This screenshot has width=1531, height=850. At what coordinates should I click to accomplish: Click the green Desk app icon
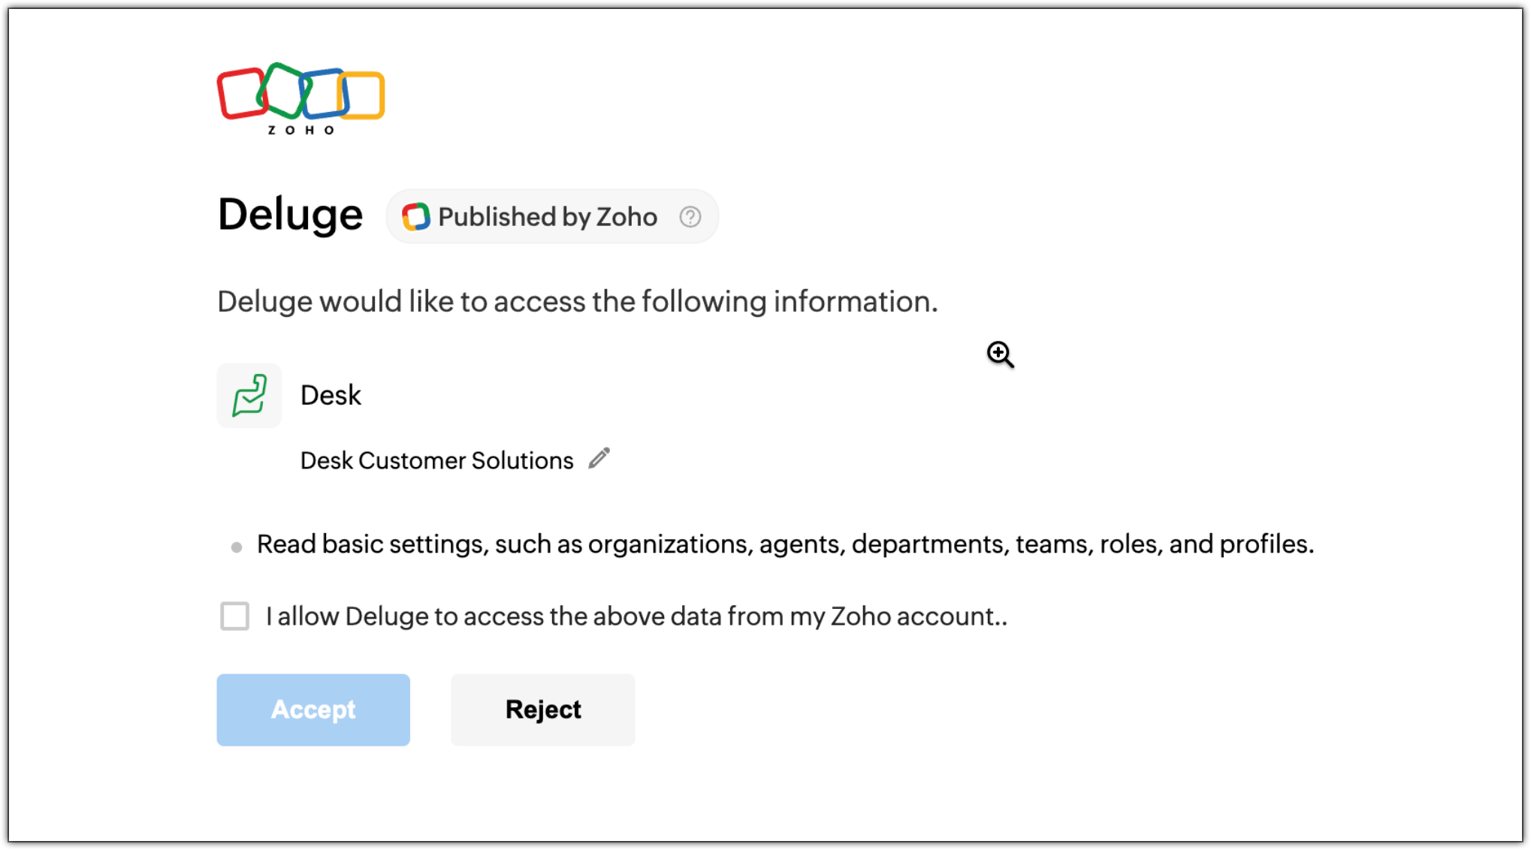click(x=249, y=396)
